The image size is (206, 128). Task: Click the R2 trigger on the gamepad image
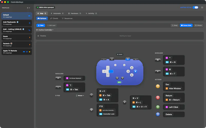128,59
